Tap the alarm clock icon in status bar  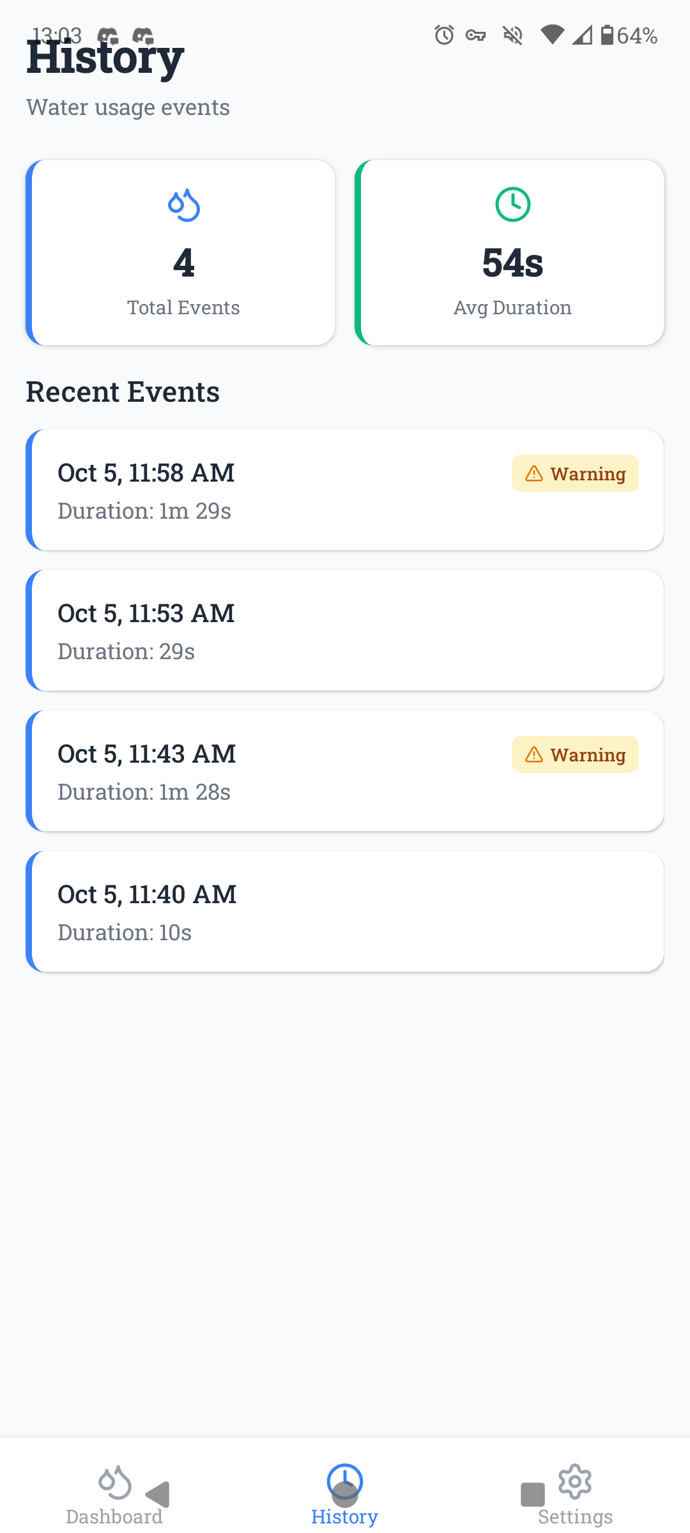[x=444, y=35]
